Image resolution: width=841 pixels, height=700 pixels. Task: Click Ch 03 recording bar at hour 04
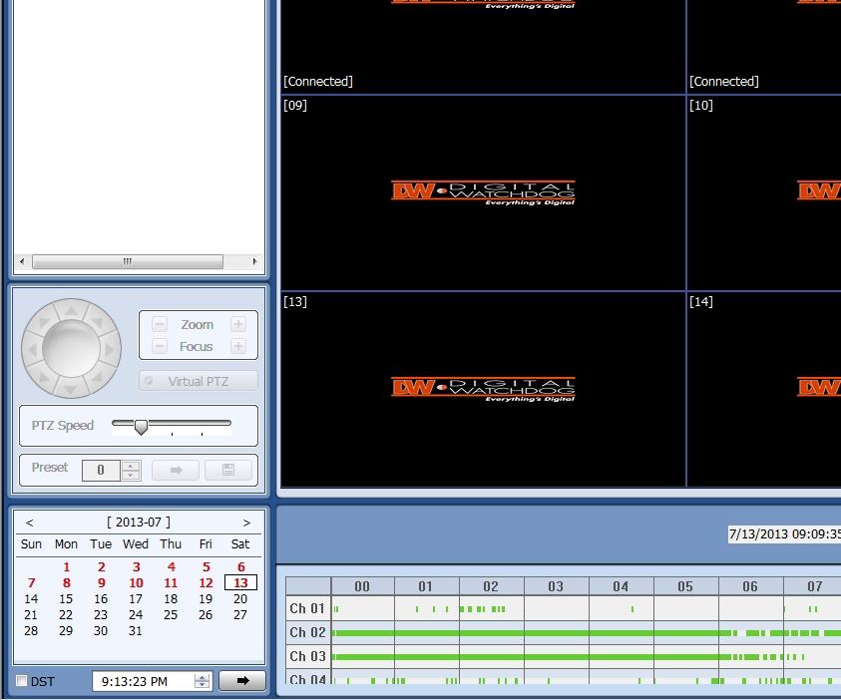click(x=622, y=656)
